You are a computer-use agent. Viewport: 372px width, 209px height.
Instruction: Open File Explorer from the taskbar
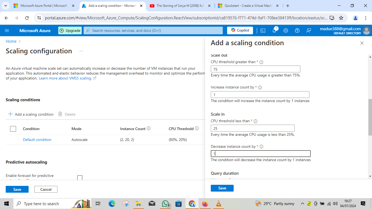(138, 204)
